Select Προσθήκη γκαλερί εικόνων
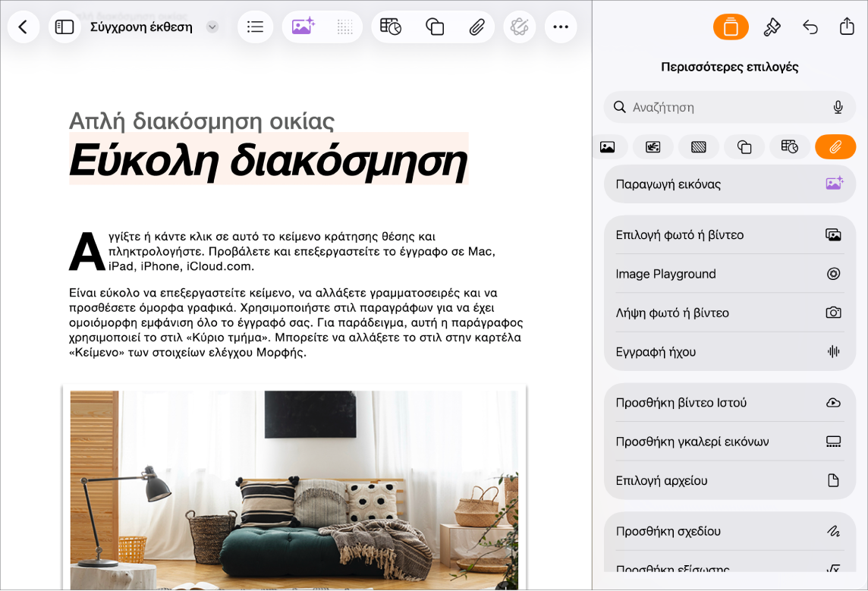Screen dimensions: 868x591 pos(730,442)
